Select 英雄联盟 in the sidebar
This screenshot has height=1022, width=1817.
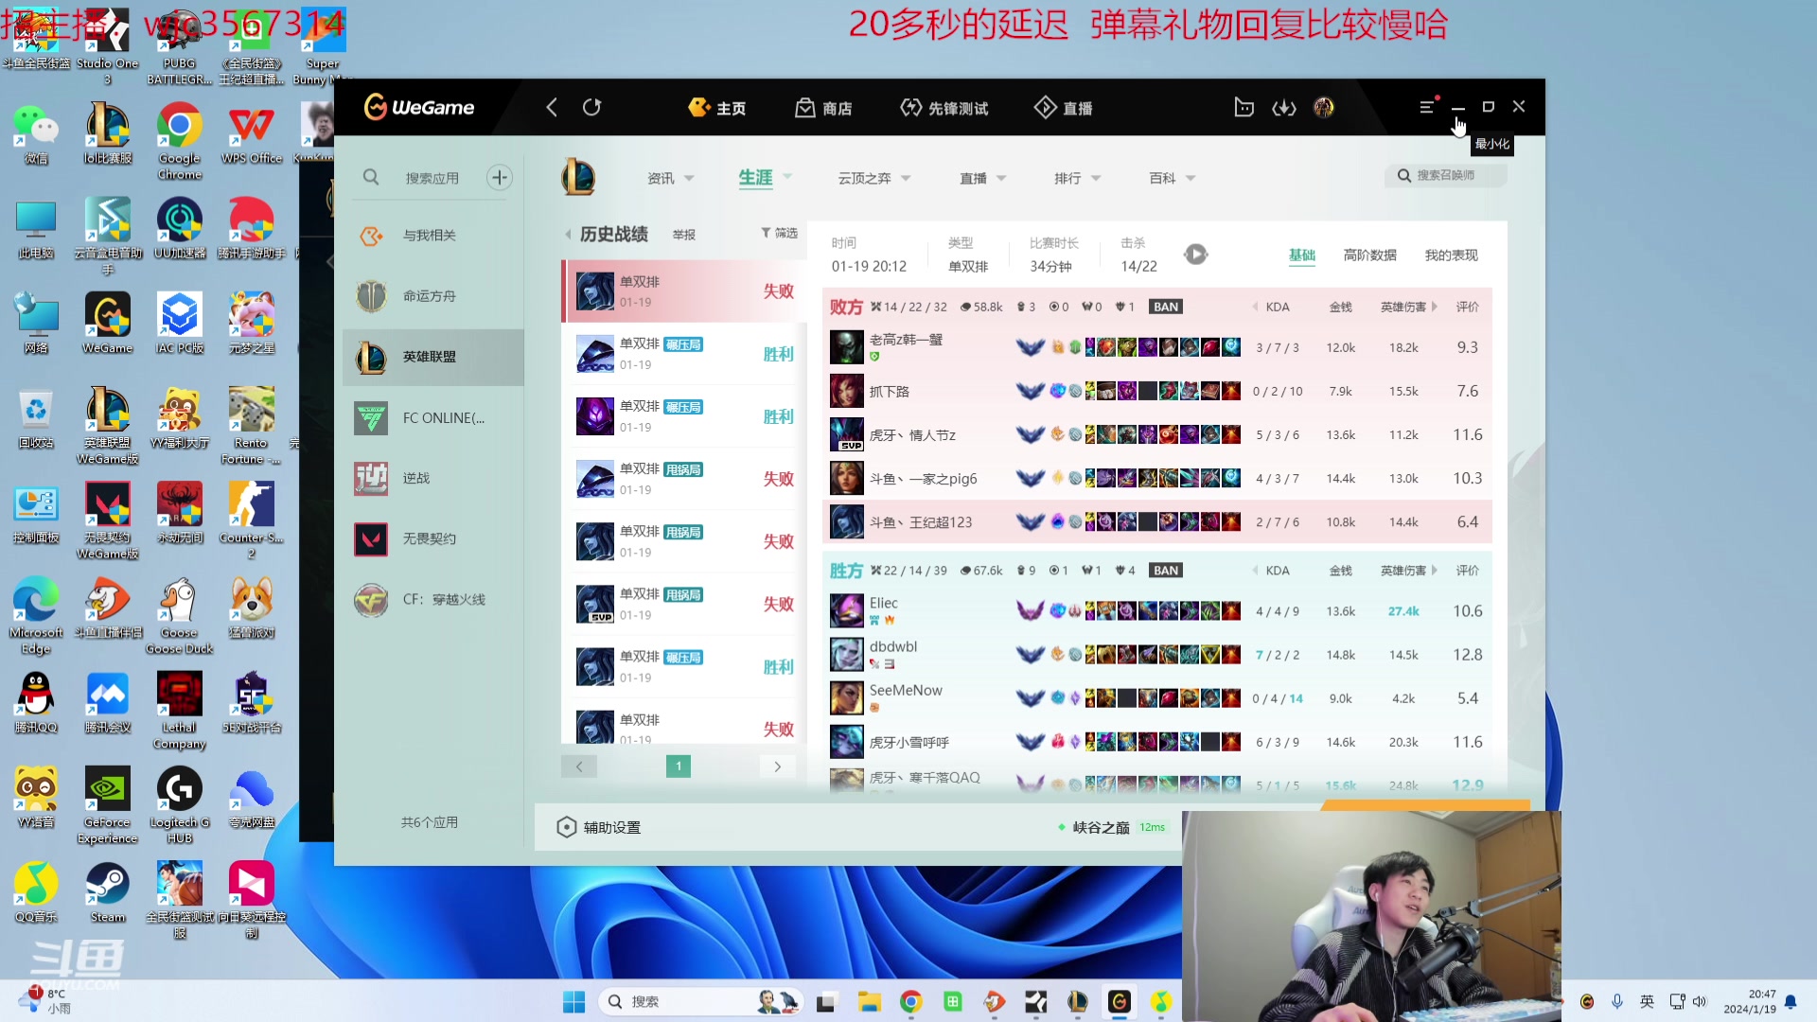pos(433,357)
